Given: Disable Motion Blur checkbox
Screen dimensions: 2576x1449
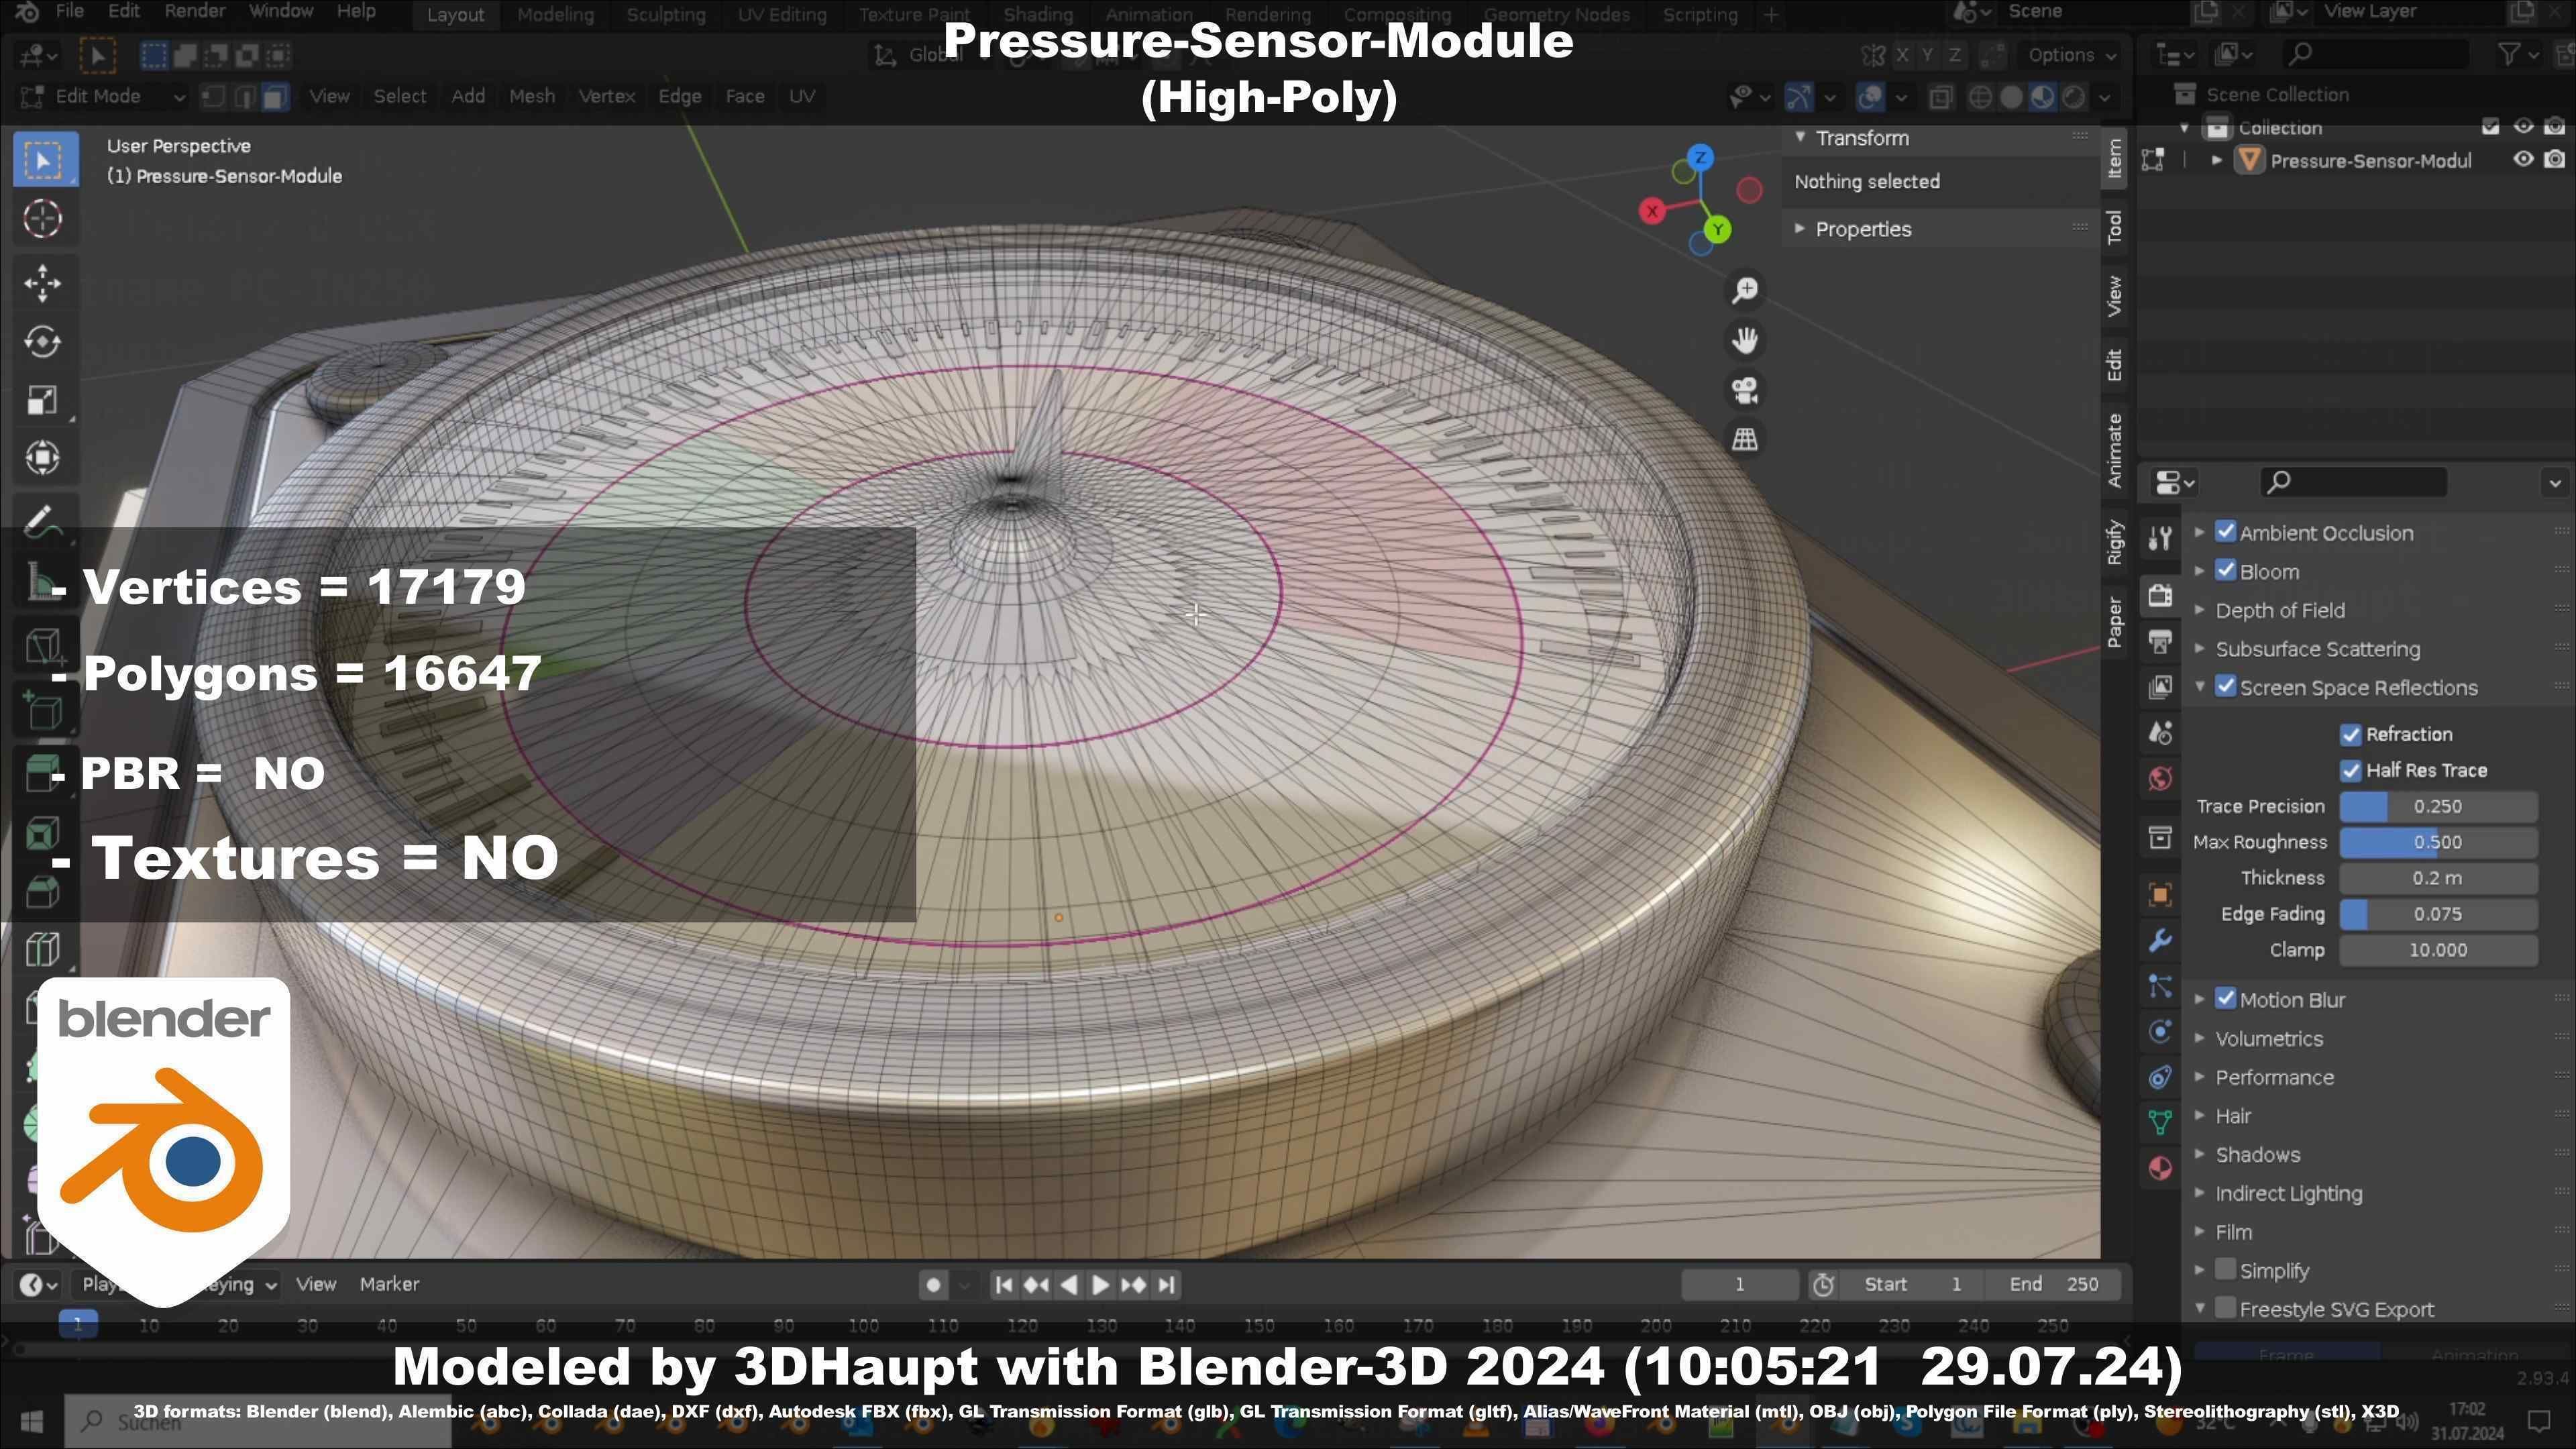Looking at the screenshot, I should 2225,999.
